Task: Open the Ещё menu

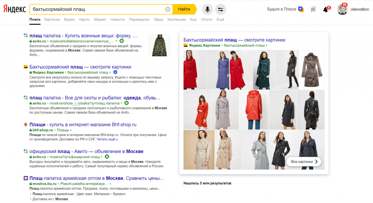Action: 220,20
